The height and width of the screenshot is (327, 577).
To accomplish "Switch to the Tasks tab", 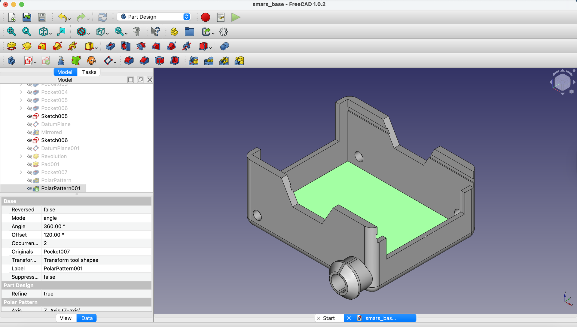I will (x=89, y=72).
